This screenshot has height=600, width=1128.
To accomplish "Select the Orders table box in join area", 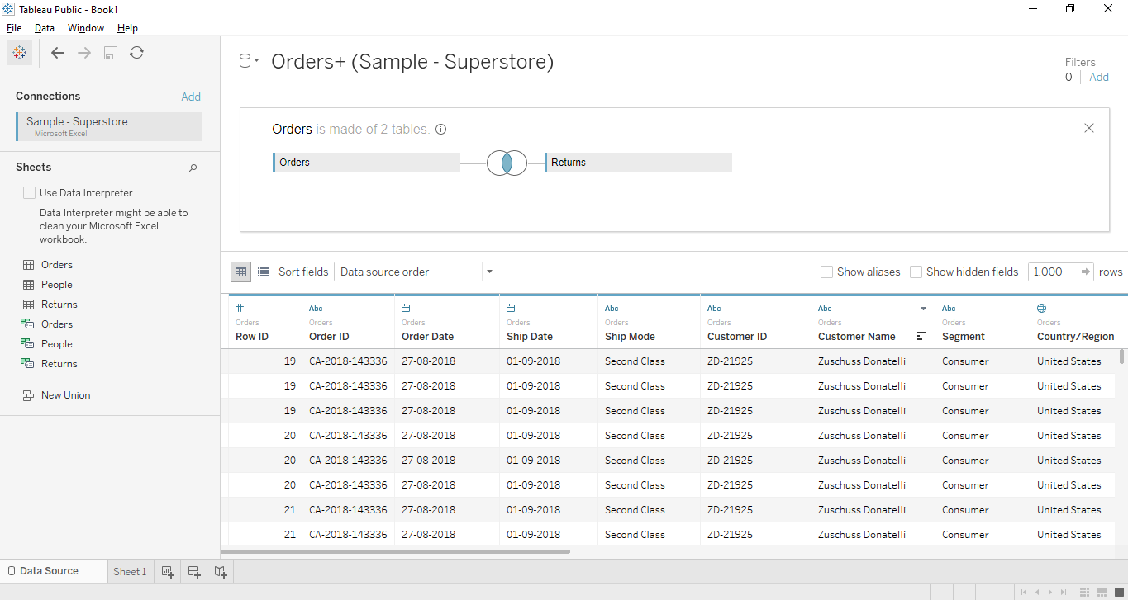I will 366,163.
